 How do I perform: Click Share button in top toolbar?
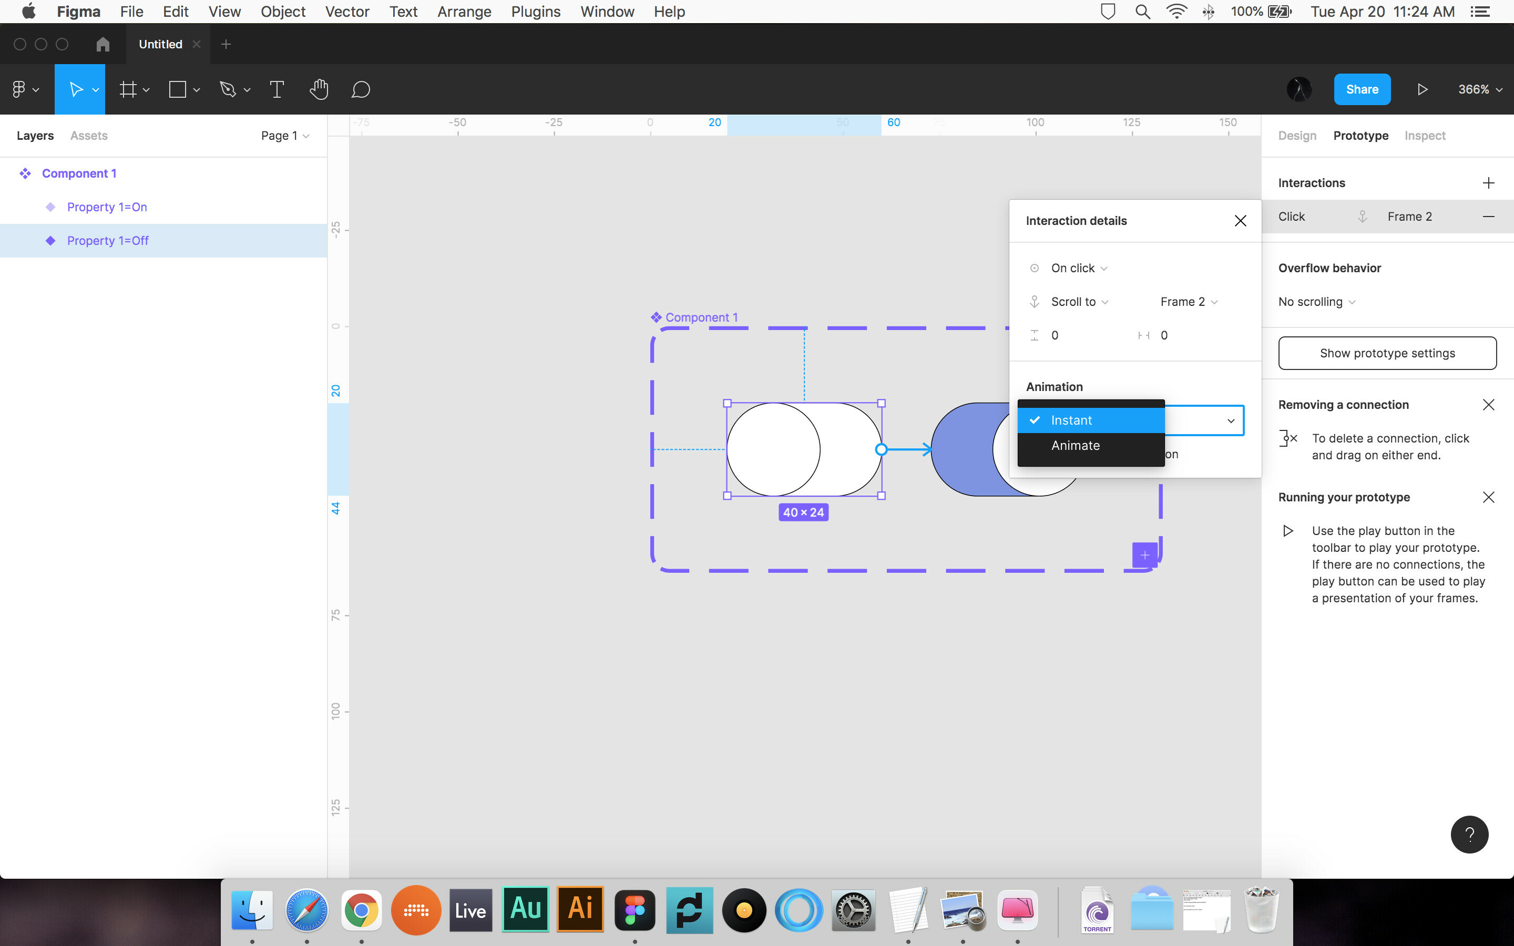pos(1363,88)
